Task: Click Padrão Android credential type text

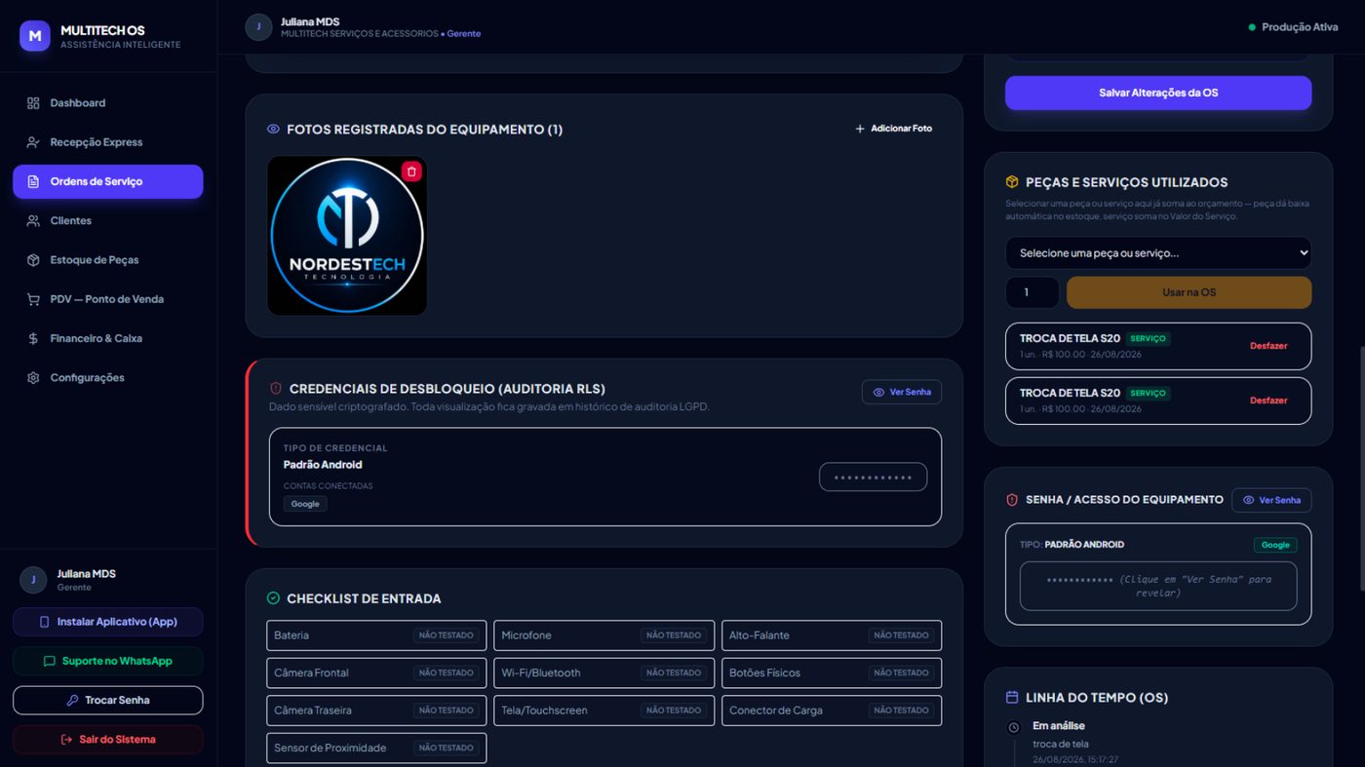Action: coord(323,465)
